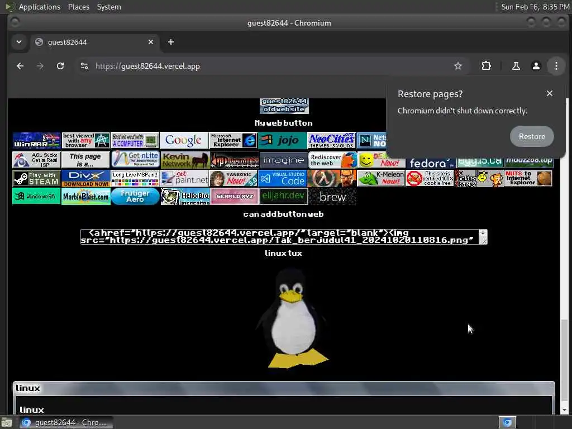This screenshot has width=572, height=429.
Task: Click Microsoft Internet Explorer badge
Action: tap(233, 140)
